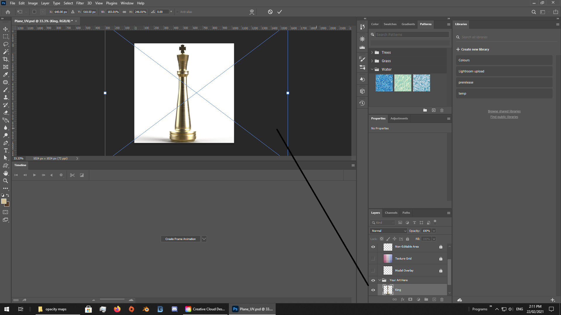Click the foreground color swatch
Image resolution: width=561 pixels, height=315 pixels.
4,201
